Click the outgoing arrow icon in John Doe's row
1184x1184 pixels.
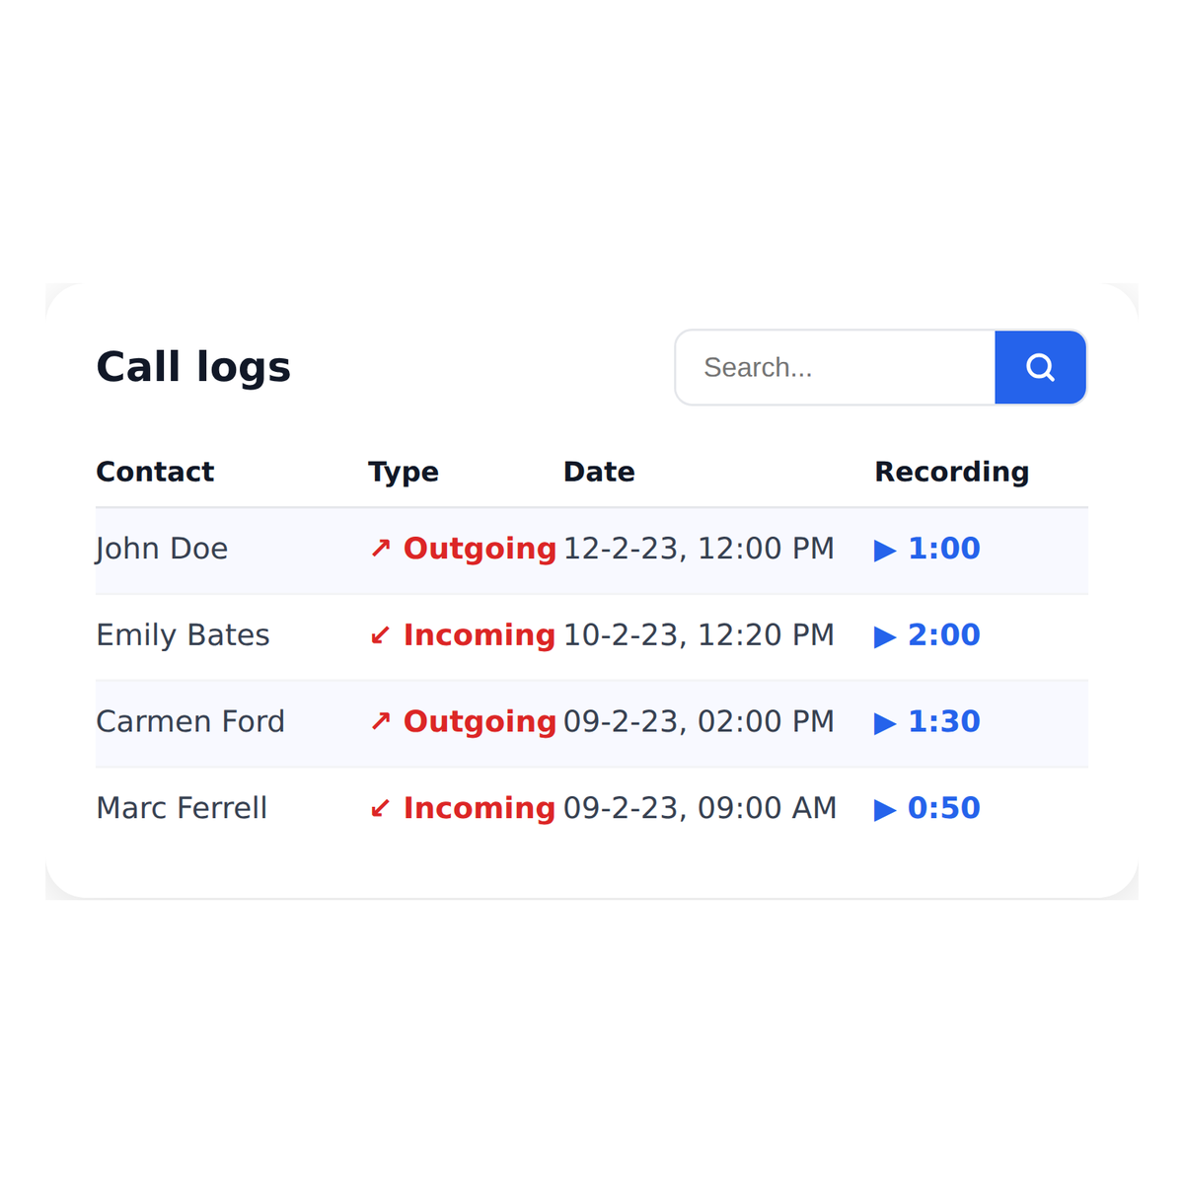pos(381,549)
